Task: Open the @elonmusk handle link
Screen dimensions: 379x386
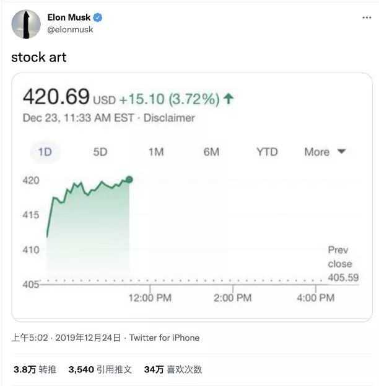Action: [70, 30]
